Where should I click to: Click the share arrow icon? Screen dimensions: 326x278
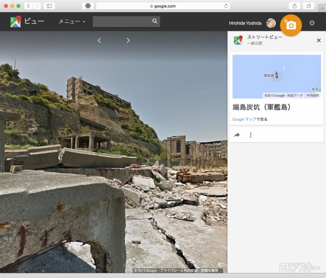pos(237,135)
